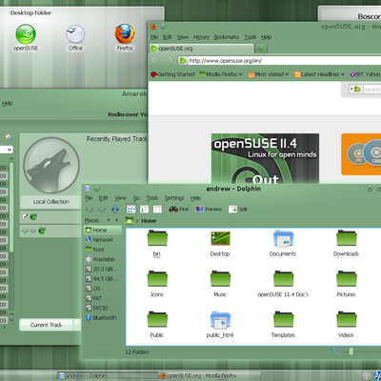Click the Dolphin Forward arrow
This screenshot has height=381, width=381.
click(x=102, y=209)
